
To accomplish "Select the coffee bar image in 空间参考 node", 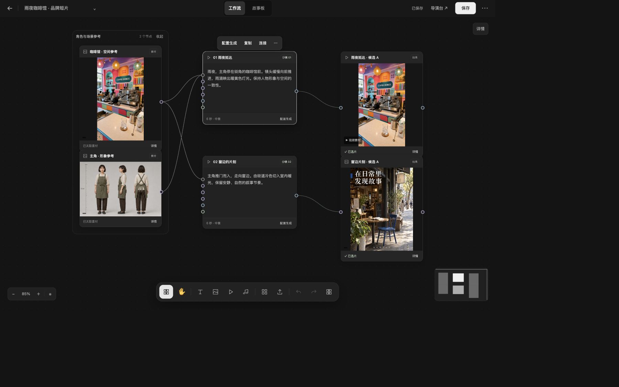I will [x=120, y=99].
